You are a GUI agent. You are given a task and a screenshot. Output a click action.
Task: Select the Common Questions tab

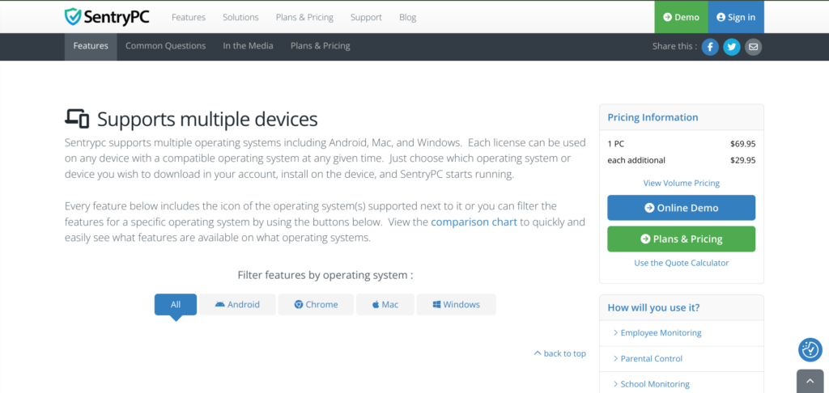(x=165, y=46)
